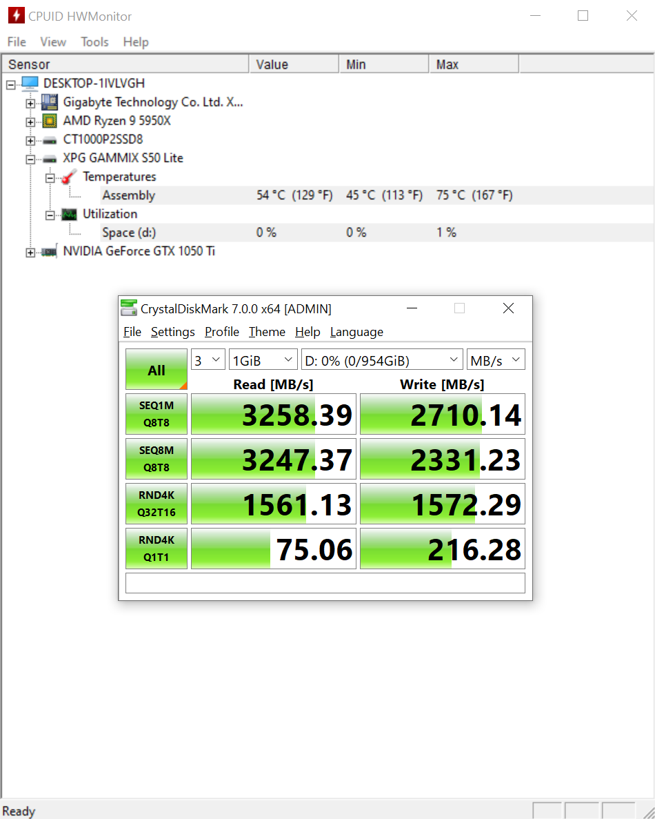The image size is (655, 819).
Task: Open CrystalDiskMark Settings menu
Action: 173,332
